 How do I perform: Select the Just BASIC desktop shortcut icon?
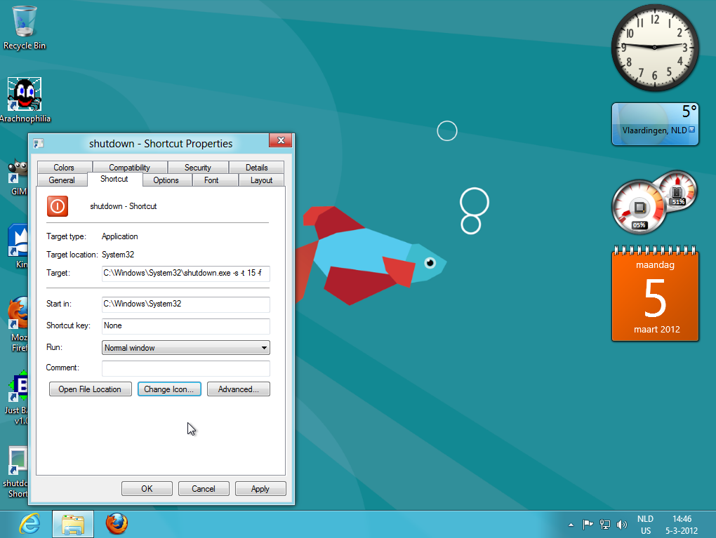18,398
